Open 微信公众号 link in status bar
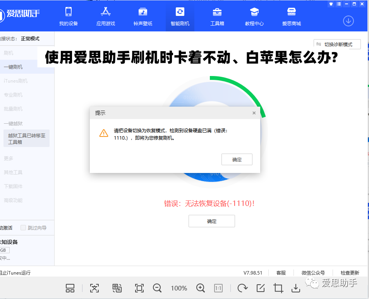 coord(313,273)
